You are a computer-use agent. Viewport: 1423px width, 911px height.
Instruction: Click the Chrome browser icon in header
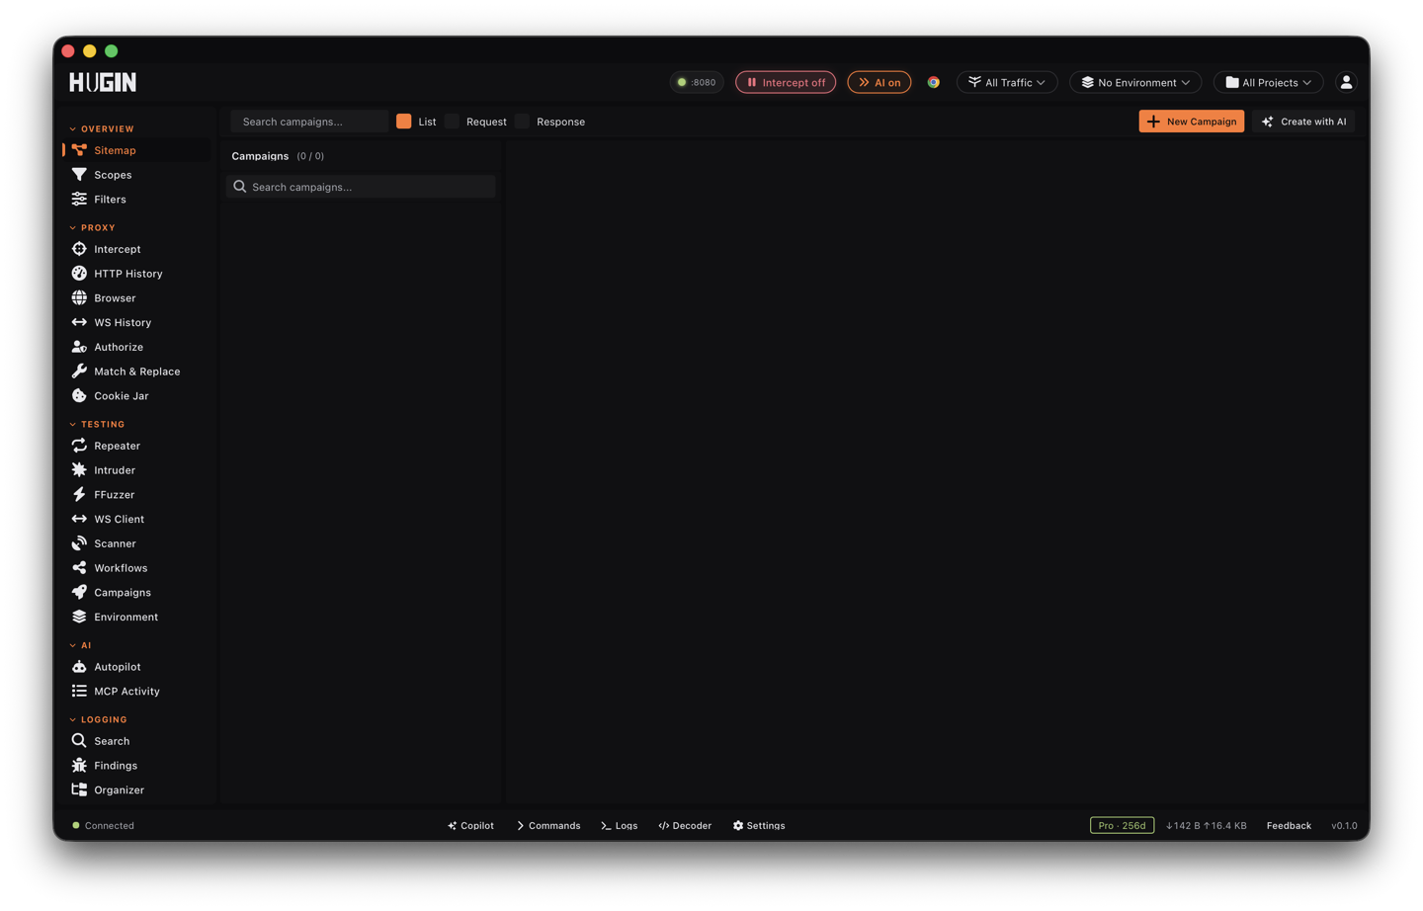(x=933, y=82)
